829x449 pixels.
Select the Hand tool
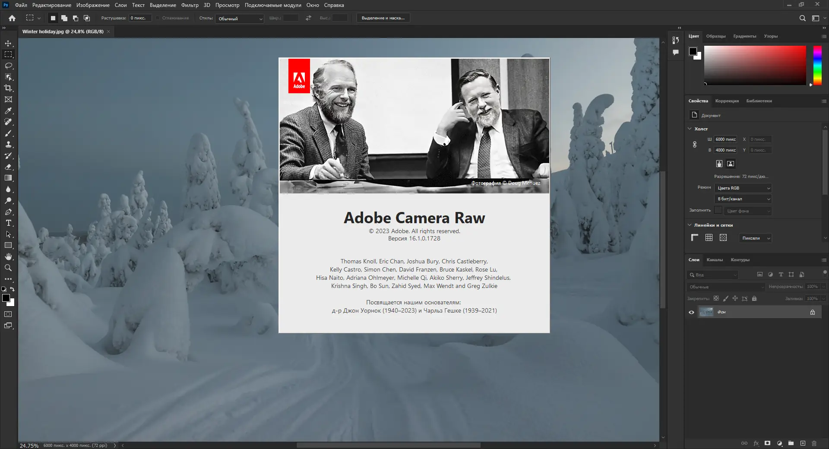coord(8,256)
